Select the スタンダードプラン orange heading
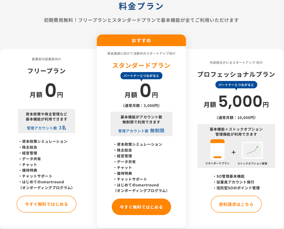This screenshot has height=229, width=284. pyautogui.click(x=141, y=66)
